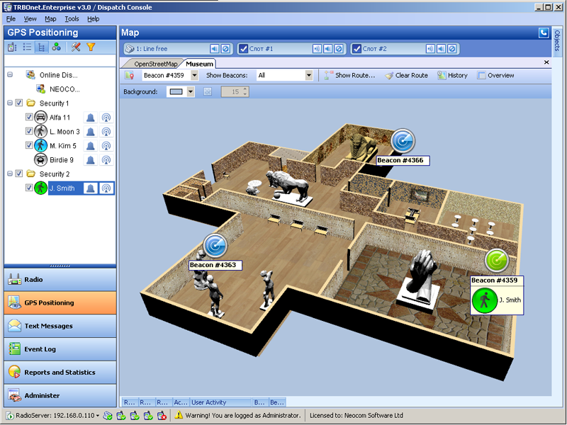Close the Museum map tab with X
This screenshot has height=425, width=567.
tap(546, 62)
